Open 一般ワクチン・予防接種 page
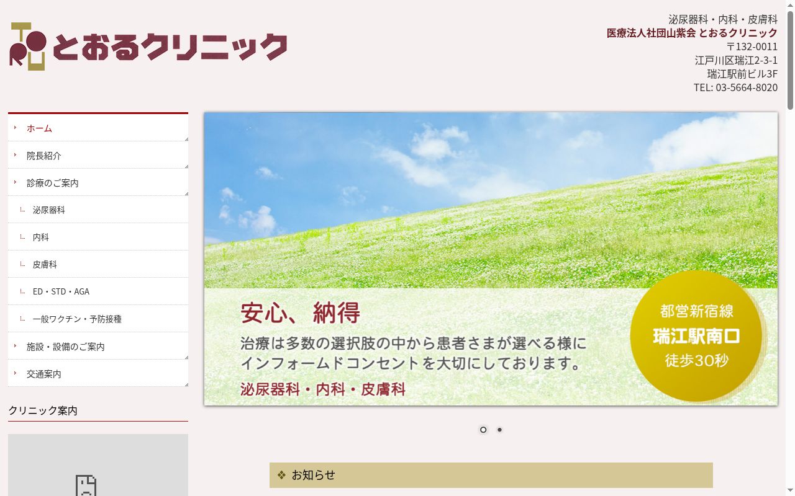The height and width of the screenshot is (496, 795). click(98, 319)
